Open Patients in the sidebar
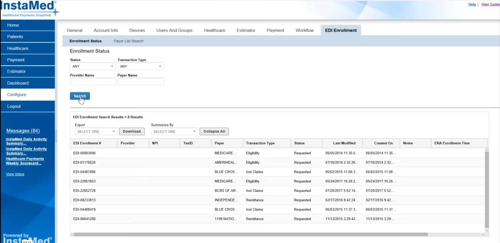 point(27,37)
